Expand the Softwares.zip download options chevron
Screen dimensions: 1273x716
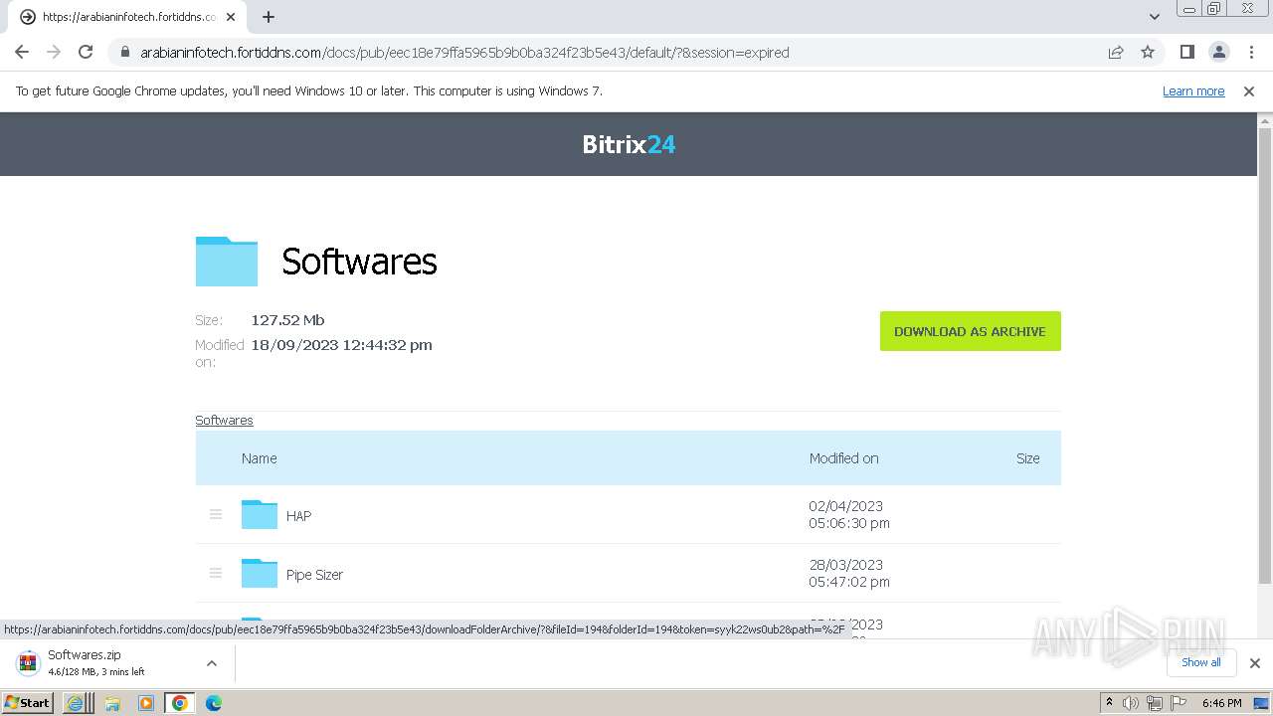click(212, 662)
